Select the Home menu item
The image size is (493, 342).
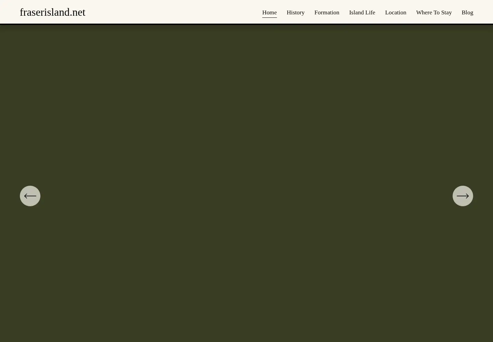point(269,12)
